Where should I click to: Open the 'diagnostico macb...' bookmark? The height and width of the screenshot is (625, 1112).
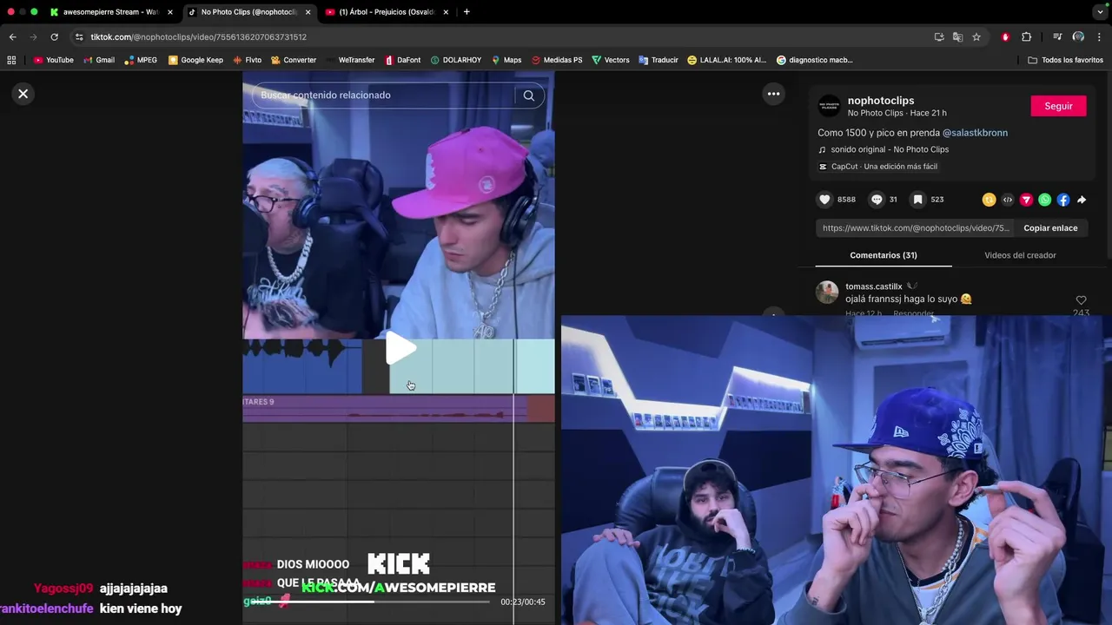815,60
